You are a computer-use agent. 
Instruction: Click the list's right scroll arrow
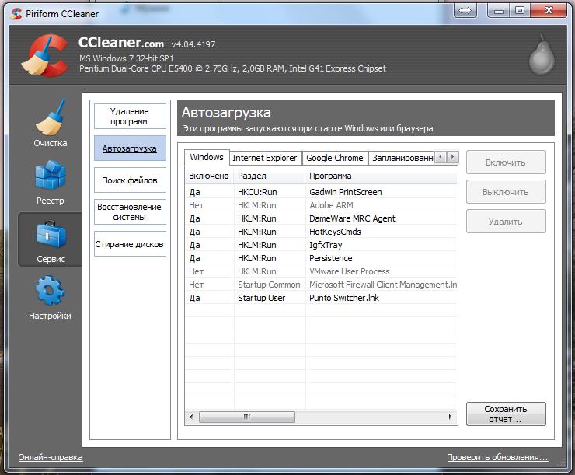451,417
